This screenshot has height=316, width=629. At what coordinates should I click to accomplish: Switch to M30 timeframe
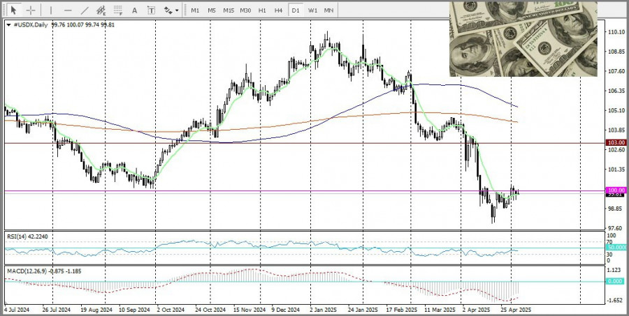click(x=245, y=10)
